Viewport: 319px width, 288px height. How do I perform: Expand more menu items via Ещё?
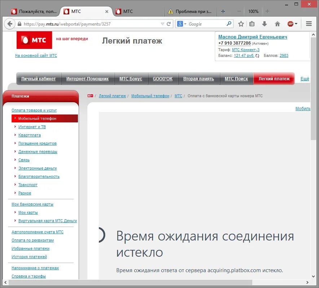[305, 79]
